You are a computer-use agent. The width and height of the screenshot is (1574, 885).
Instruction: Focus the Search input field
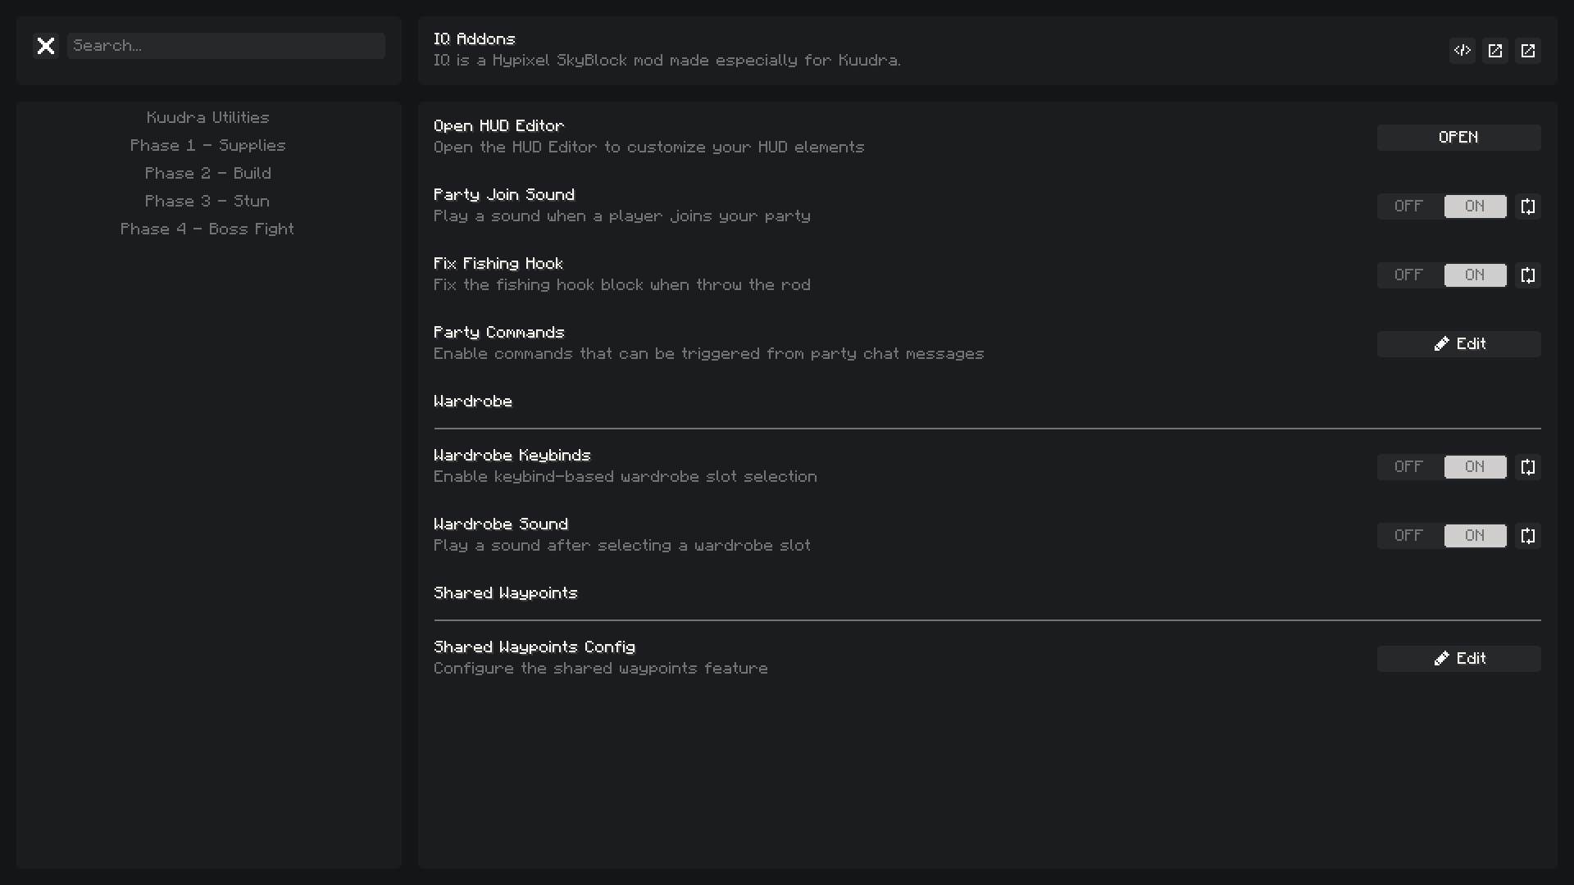point(226,46)
